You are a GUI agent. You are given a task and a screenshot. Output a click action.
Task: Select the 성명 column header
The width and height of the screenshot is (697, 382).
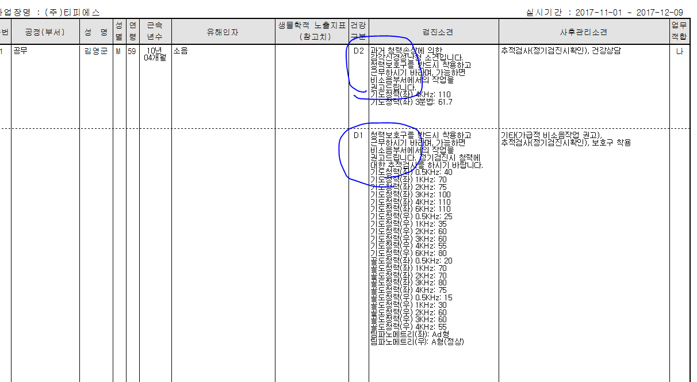(96, 32)
